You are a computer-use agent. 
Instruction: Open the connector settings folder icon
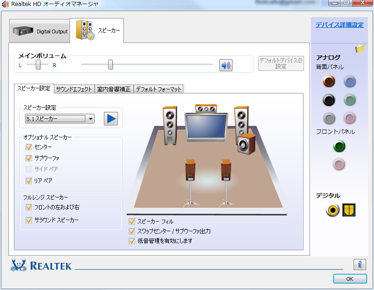point(360,49)
